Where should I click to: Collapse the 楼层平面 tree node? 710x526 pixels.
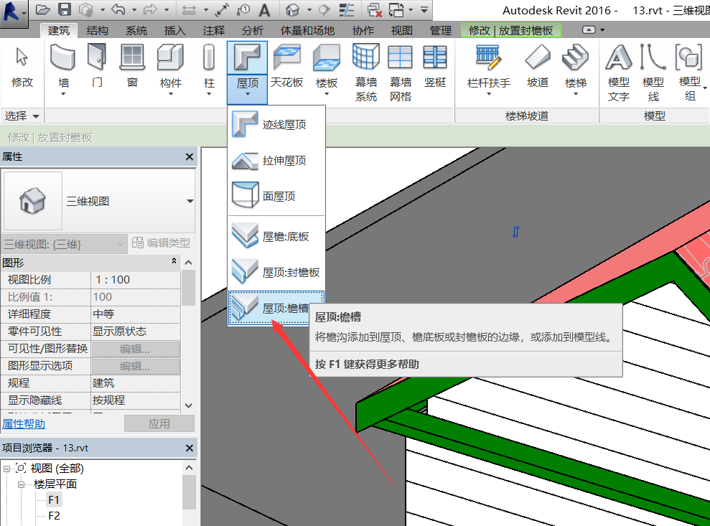(x=22, y=484)
